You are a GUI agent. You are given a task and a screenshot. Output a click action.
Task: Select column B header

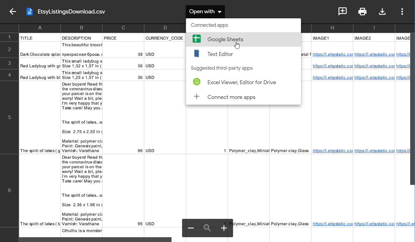pos(82,28)
